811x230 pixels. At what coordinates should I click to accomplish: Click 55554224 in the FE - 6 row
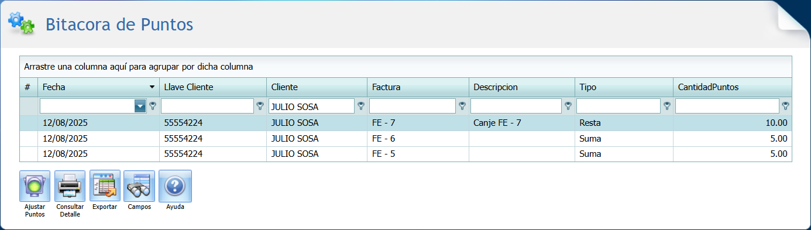pos(183,139)
